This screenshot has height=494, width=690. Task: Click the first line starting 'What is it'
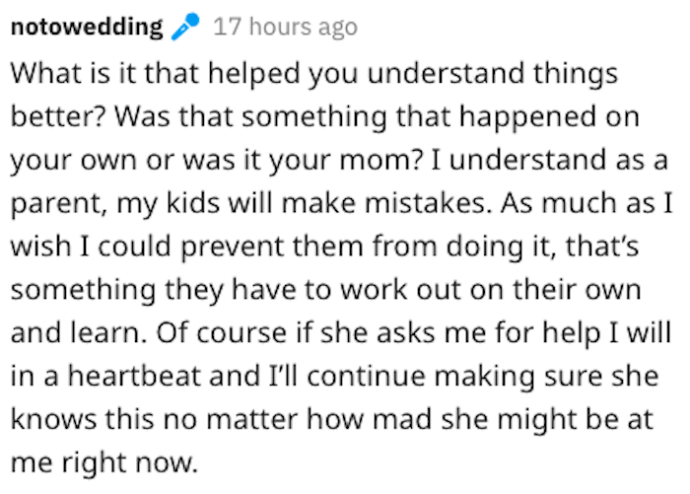pos(314,73)
